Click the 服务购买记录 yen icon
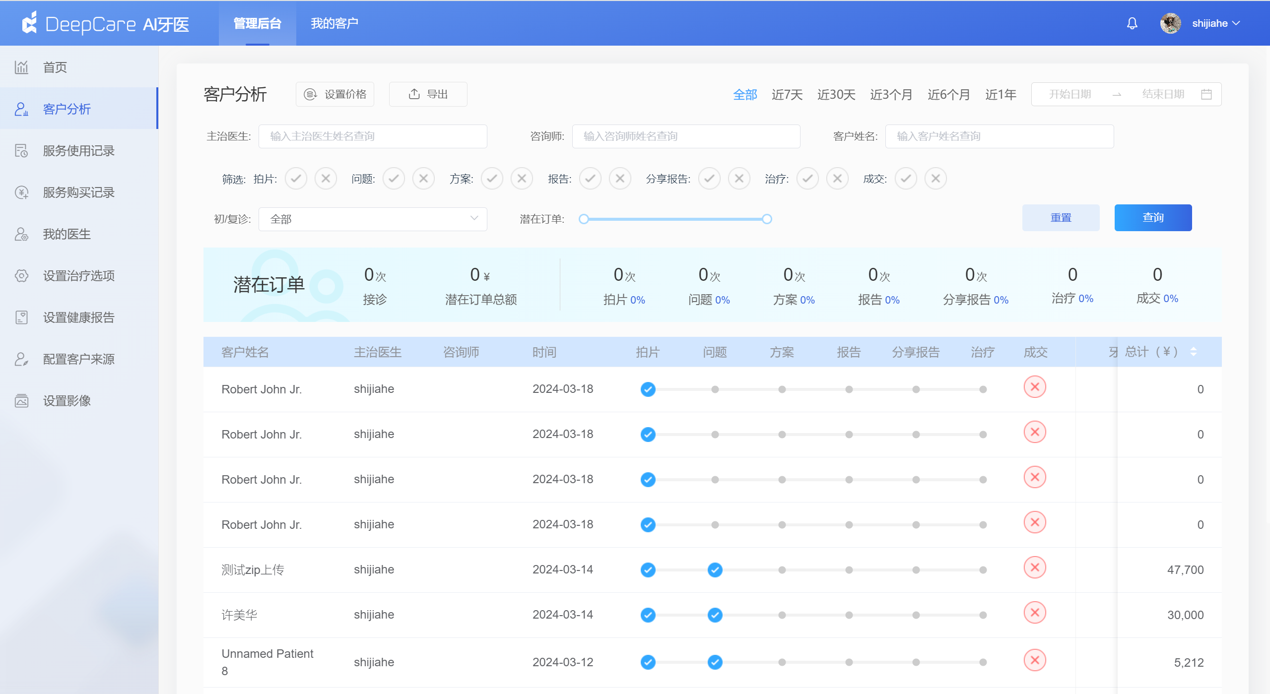Screen dimensions: 1270x694 [x=21, y=192]
